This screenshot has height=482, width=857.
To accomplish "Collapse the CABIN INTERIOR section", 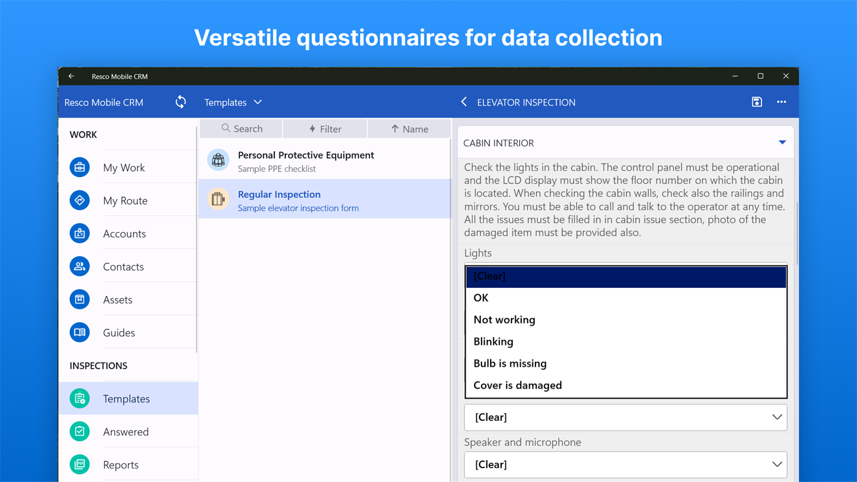I will pyautogui.click(x=782, y=141).
